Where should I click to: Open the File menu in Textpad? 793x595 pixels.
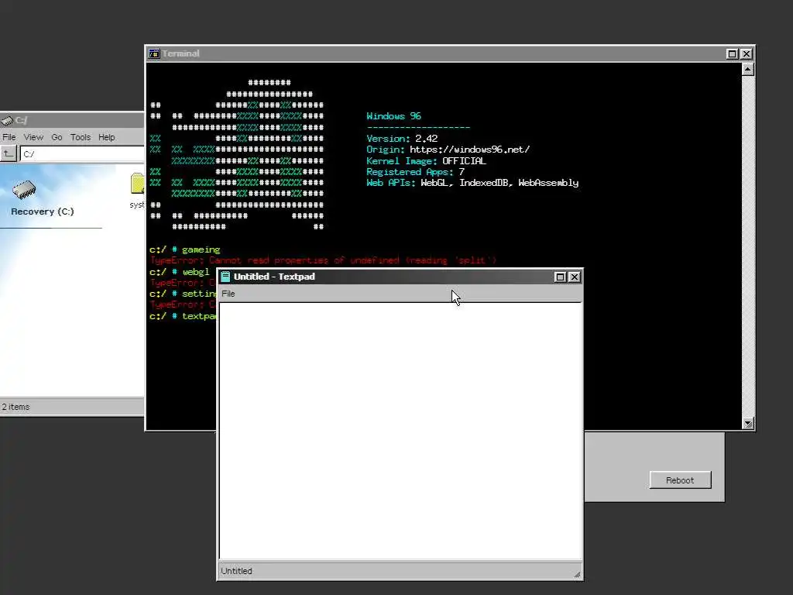pyautogui.click(x=228, y=294)
